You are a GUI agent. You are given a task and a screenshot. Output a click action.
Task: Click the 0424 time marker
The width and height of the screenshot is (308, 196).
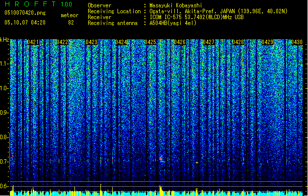point(121,42)
